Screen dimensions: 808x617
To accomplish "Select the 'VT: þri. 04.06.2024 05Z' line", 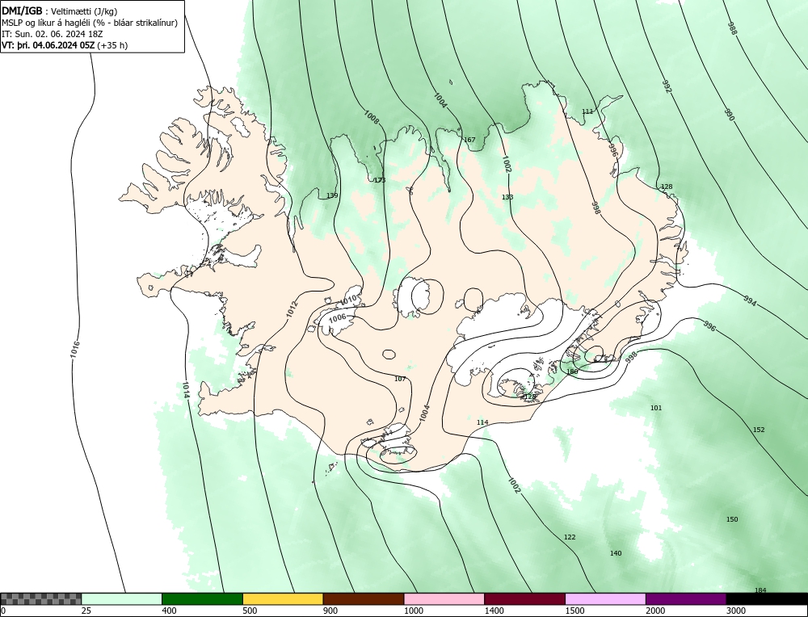I will pyautogui.click(x=65, y=45).
